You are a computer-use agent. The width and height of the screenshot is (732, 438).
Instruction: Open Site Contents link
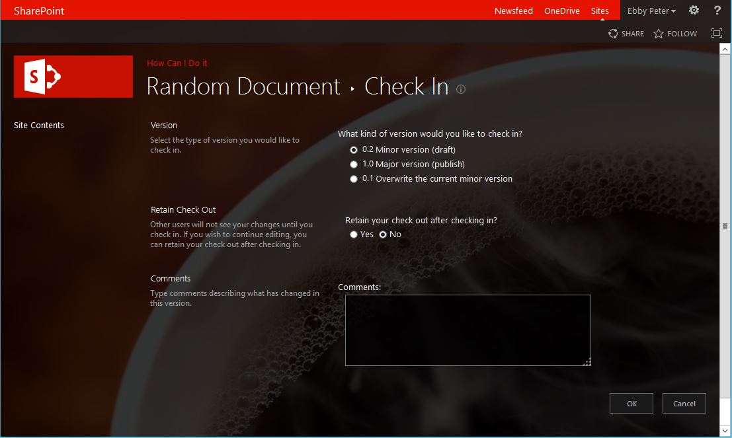click(39, 126)
